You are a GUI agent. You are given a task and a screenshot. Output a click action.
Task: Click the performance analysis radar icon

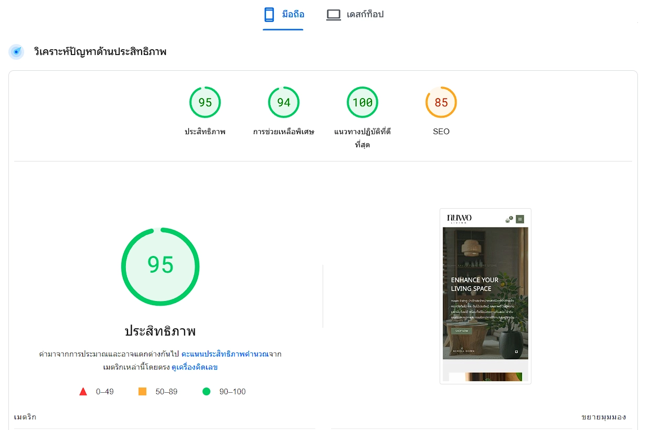click(x=16, y=52)
